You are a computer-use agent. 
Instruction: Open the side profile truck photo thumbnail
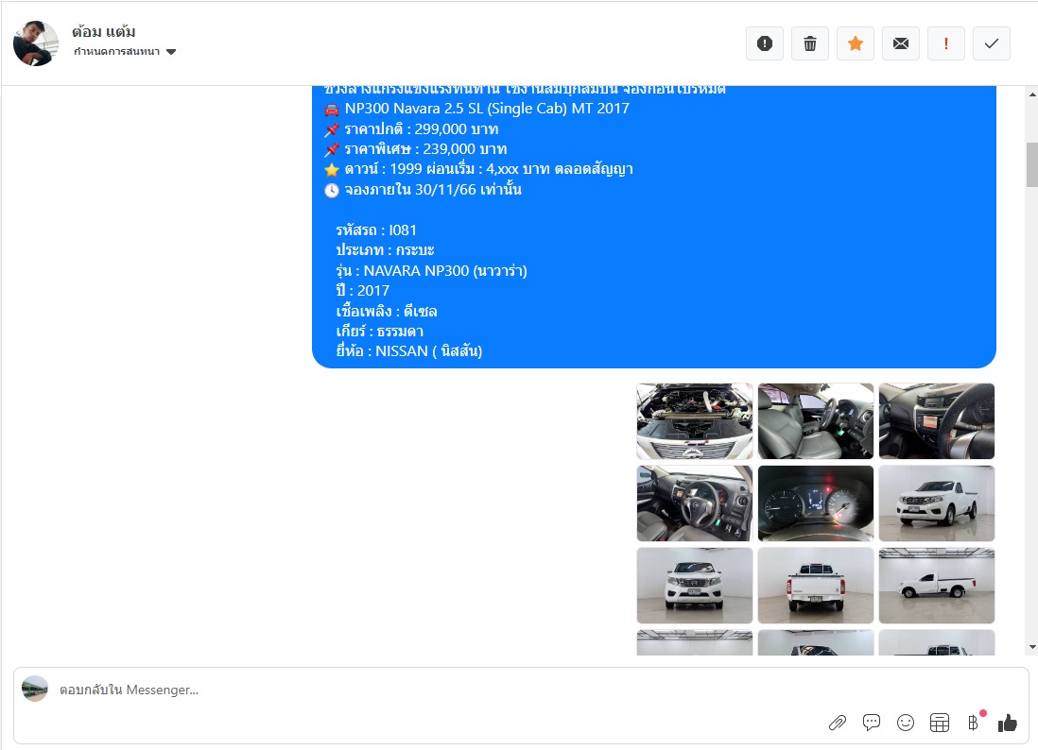coord(937,586)
